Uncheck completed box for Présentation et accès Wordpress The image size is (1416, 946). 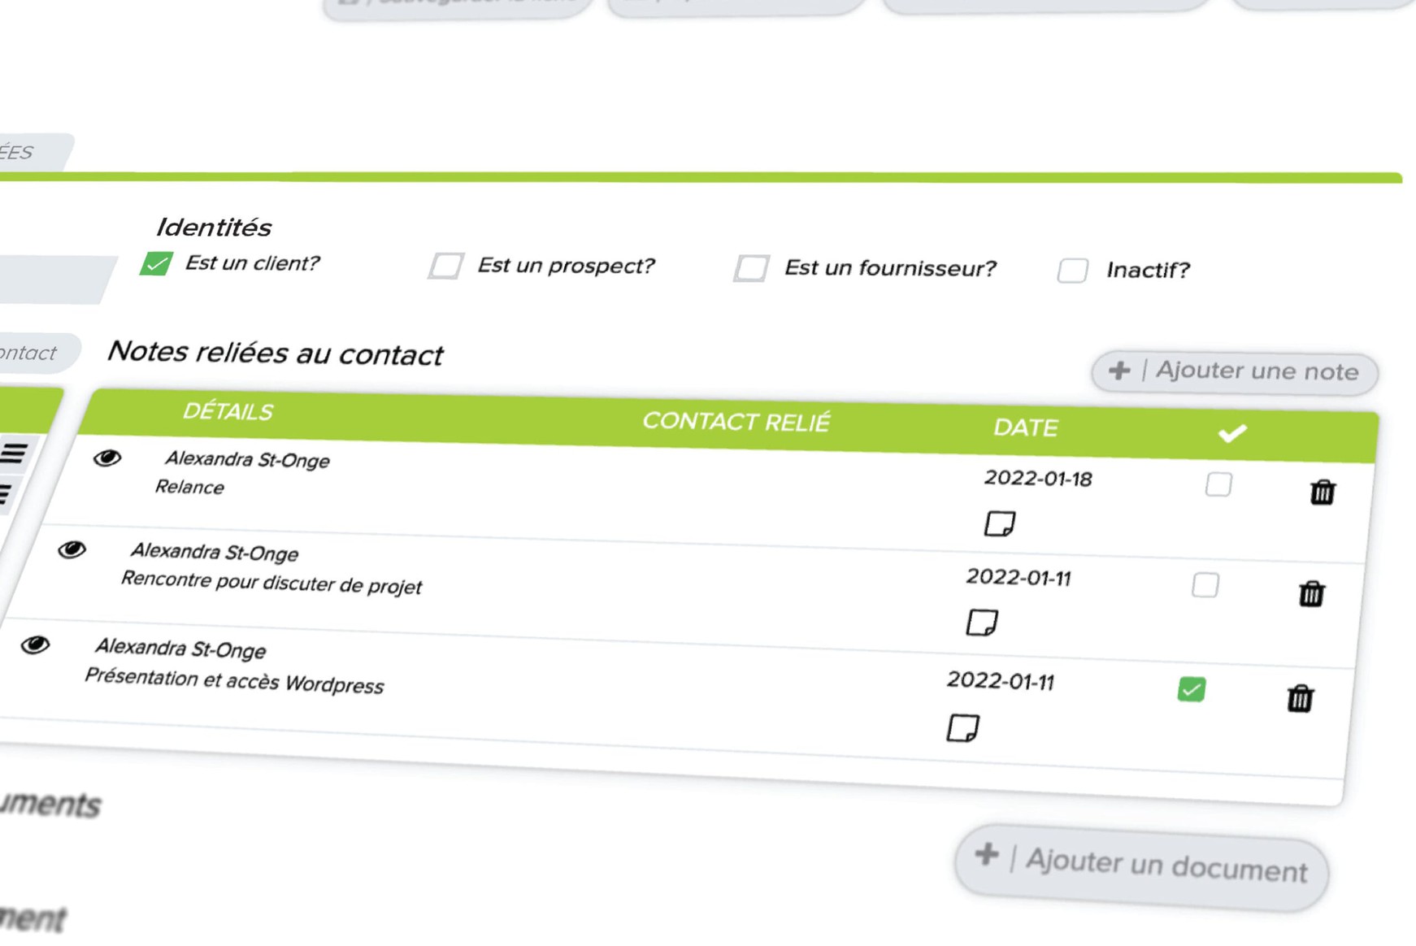coord(1192,689)
